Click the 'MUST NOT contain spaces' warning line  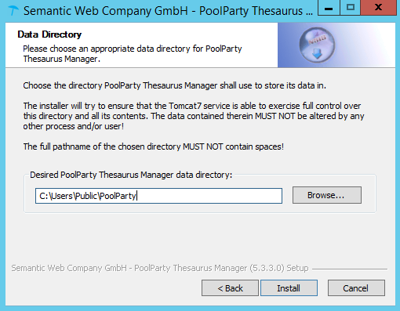pyautogui.click(x=154, y=146)
